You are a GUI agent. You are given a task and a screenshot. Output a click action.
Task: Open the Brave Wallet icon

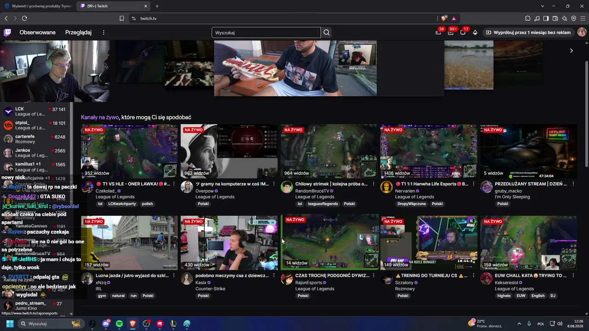(555, 18)
